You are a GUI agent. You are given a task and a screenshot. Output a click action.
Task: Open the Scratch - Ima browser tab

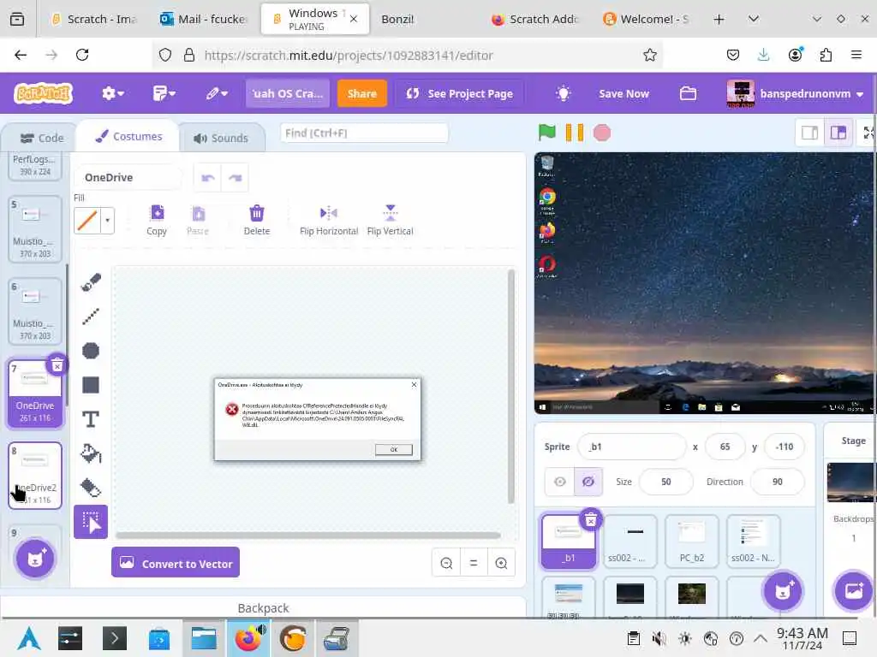click(92, 19)
